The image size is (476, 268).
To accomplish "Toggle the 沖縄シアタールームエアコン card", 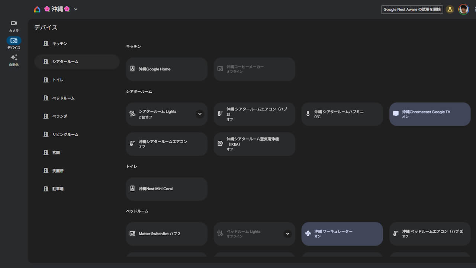I will click(167, 144).
